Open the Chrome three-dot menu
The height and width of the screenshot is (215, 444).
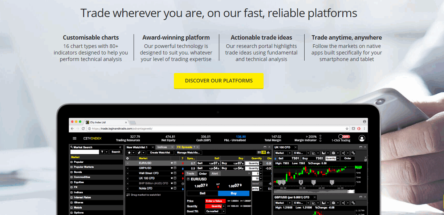coord(364,129)
